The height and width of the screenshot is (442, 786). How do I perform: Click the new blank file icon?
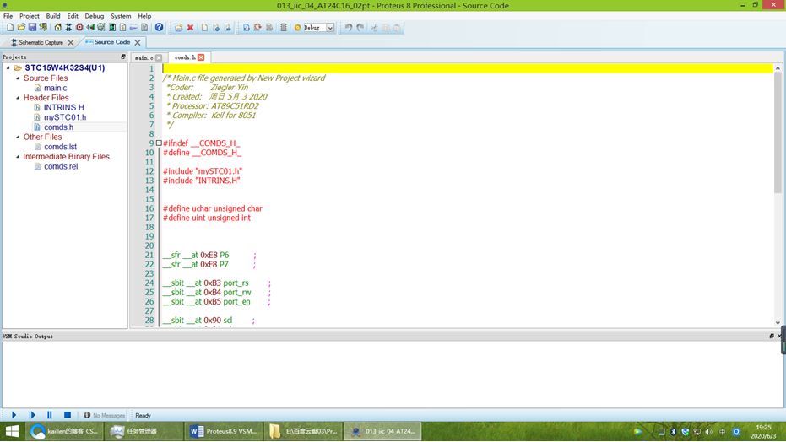tap(204, 28)
